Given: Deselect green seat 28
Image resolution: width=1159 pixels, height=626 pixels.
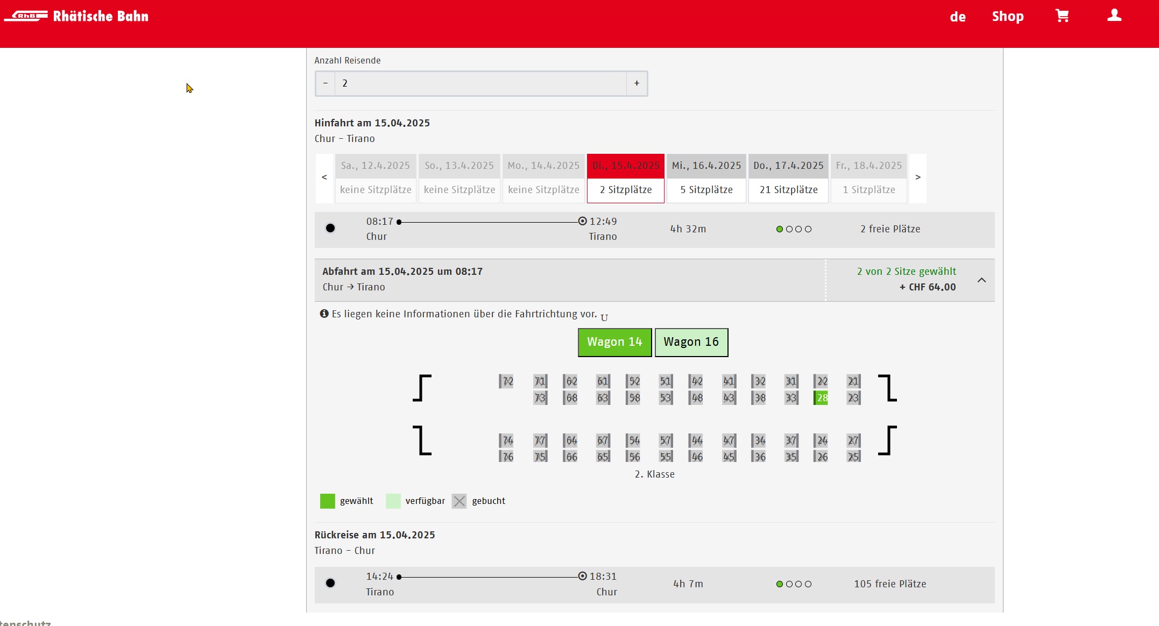Looking at the screenshot, I should coord(821,398).
